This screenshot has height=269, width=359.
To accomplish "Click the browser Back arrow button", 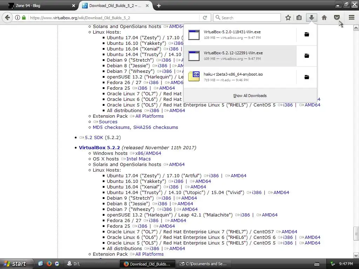I will (x=7, y=18).
